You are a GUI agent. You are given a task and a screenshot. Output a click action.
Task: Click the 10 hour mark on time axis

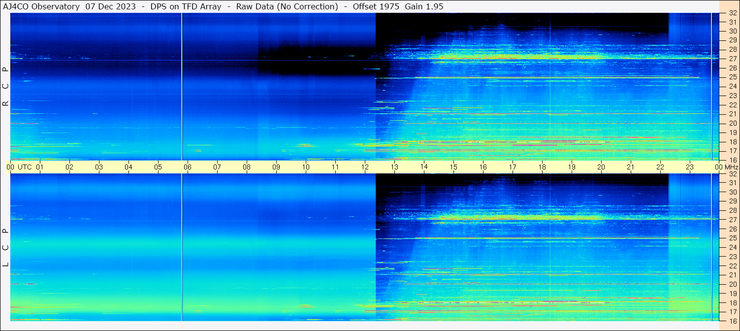click(306, 167)
